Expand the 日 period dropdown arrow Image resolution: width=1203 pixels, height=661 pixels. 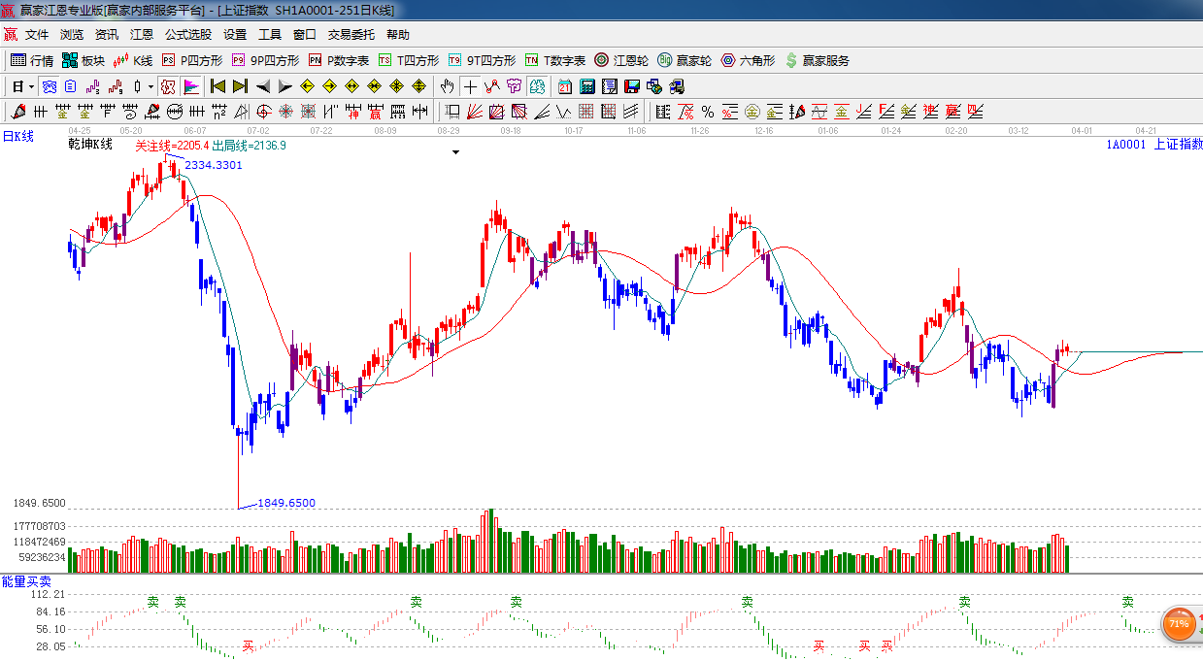pos(31,86)
